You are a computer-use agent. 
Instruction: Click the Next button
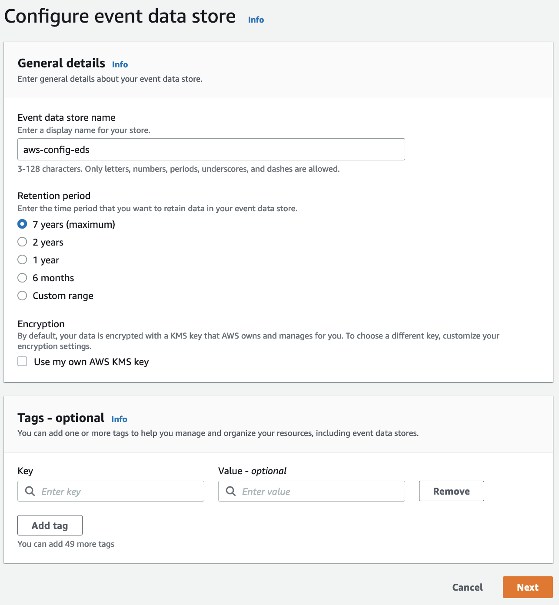pos(528,587)
